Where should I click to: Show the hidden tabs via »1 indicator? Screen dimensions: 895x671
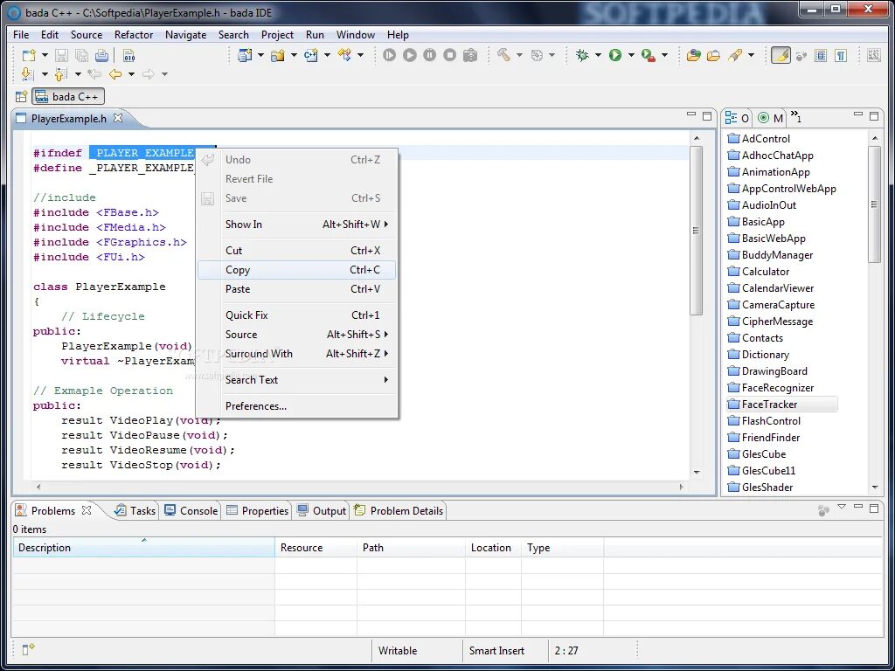point(795,117)
